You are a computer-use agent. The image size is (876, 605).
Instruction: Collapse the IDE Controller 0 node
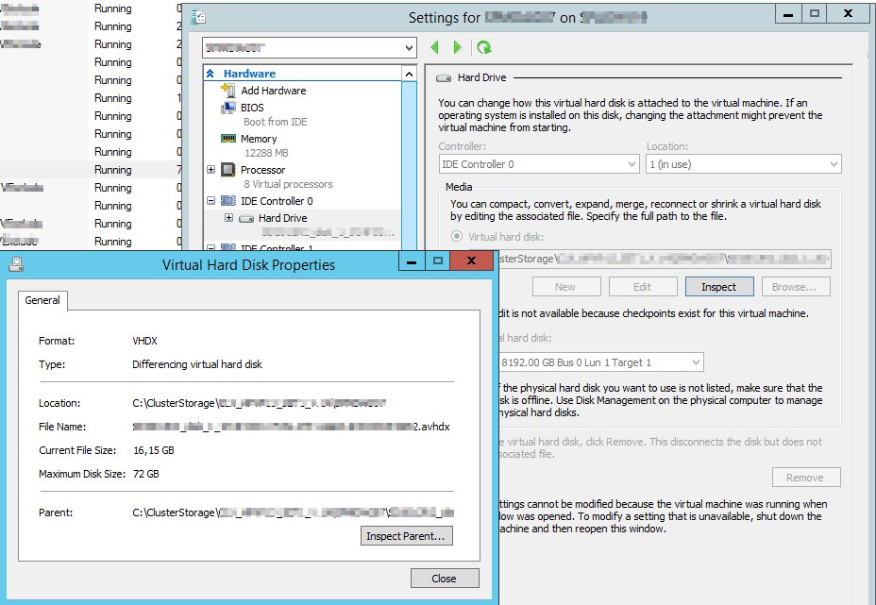click(x=211, y=200)
